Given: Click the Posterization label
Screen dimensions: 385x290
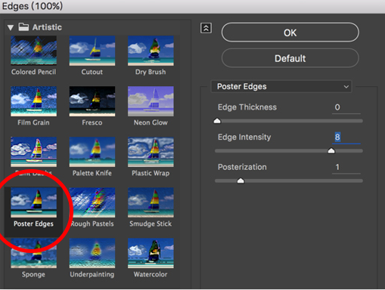Looking at the screenshot, I should [242, 167].
